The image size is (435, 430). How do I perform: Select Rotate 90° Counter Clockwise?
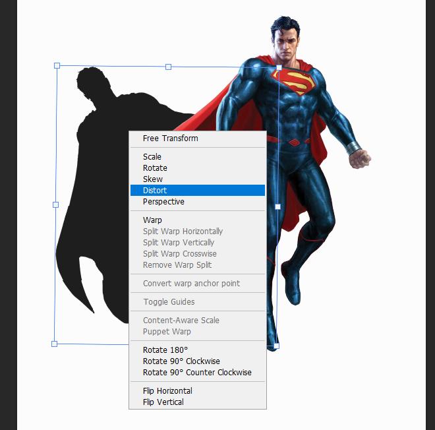[198, 372]
